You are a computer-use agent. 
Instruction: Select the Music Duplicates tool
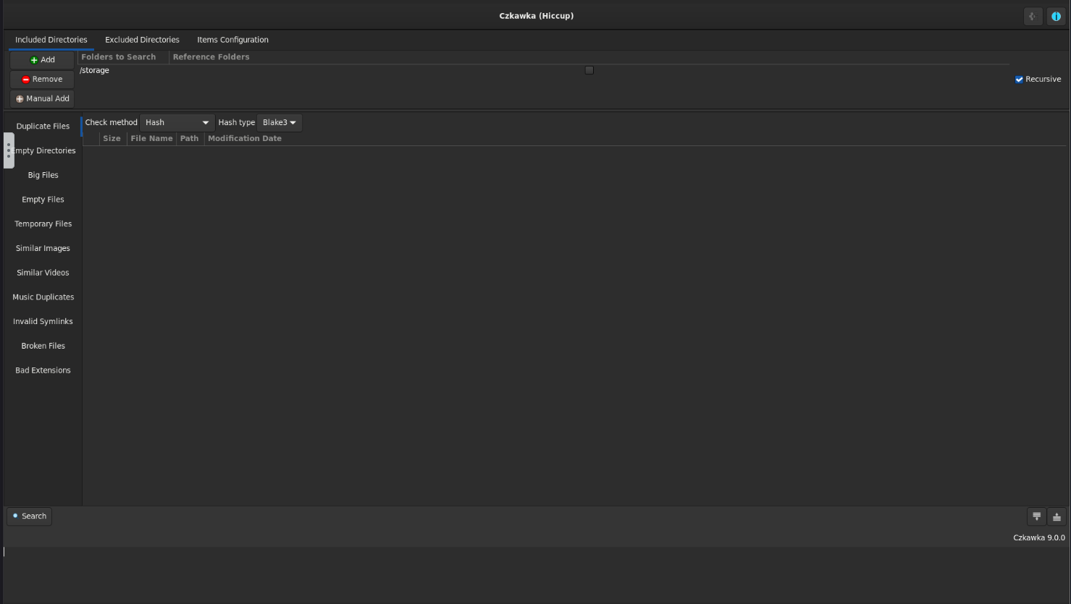pos(43,297)
